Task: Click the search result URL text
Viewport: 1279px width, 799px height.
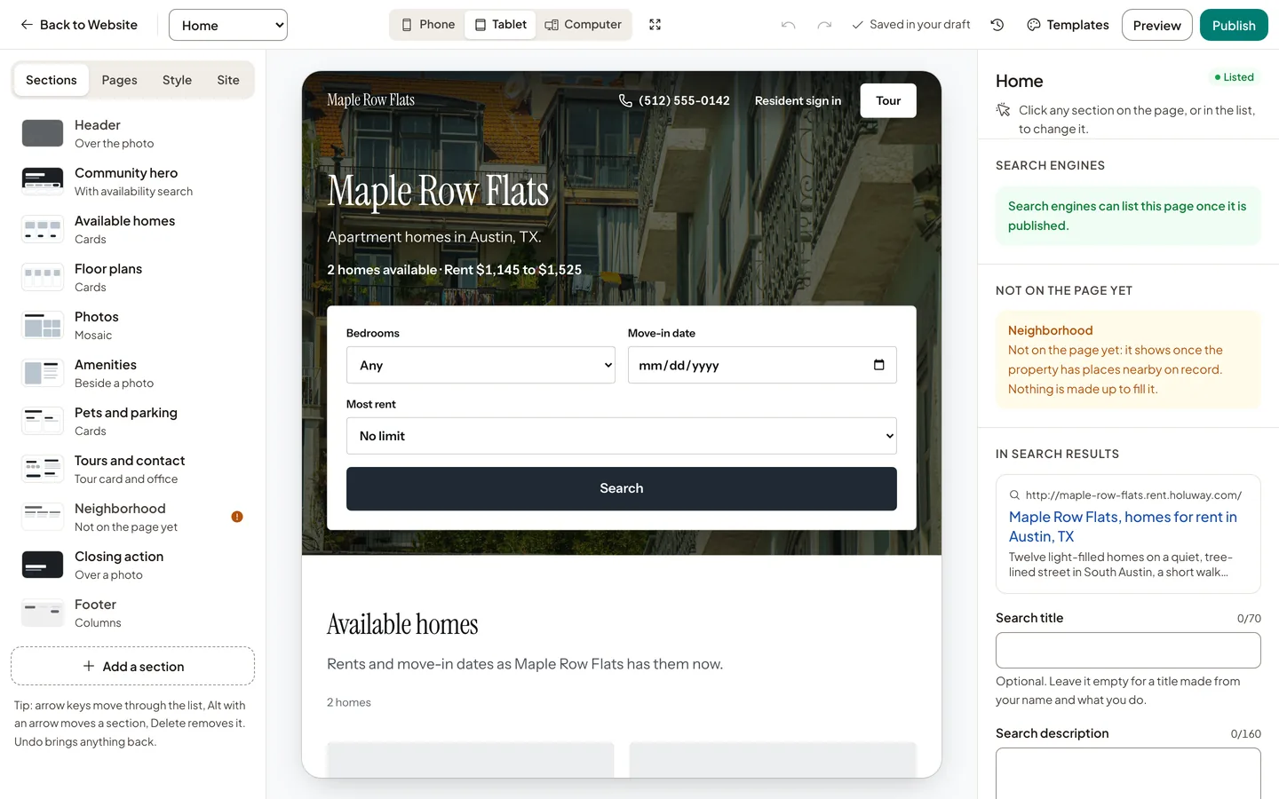Action: pyautogui.click(x=1133, y=495)
